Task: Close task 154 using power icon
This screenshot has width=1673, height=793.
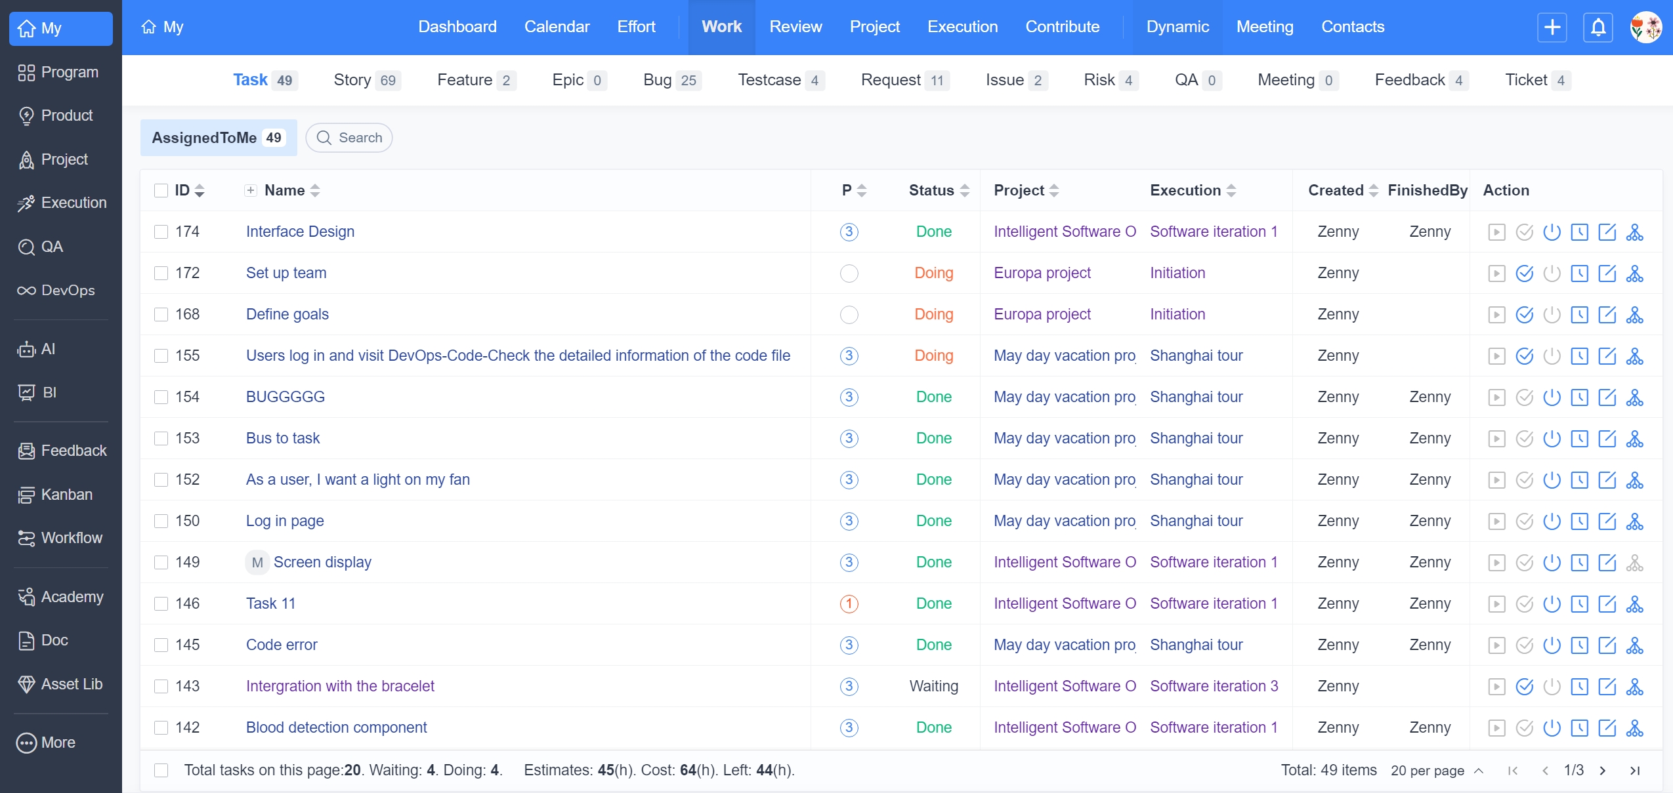Action: pos(1552,397)
